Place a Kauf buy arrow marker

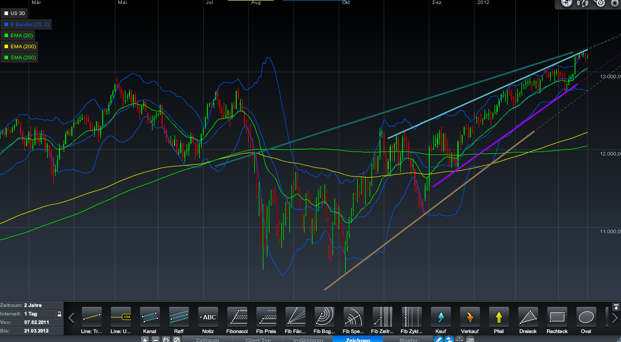tap(440, 317)
